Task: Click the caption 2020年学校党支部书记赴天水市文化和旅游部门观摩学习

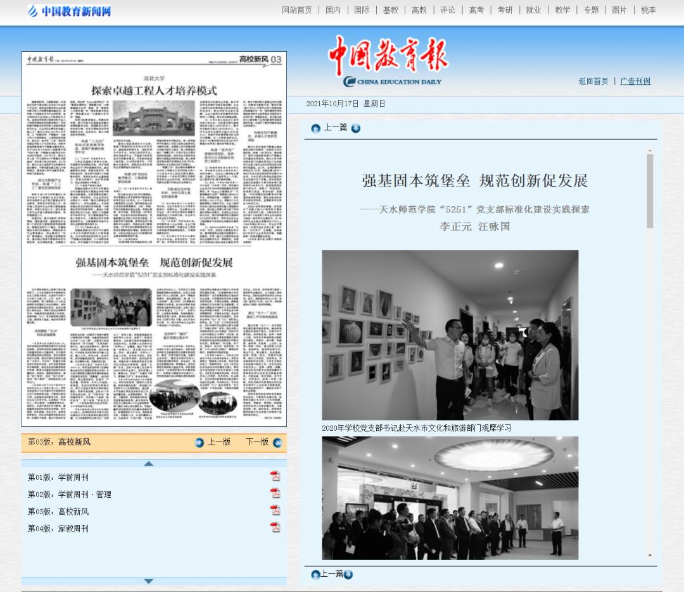Action: tap(417, 428)
